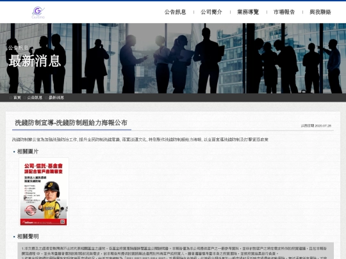Click the 公告日期 2020.07.28 text
346x259 pixels.
pos(316,126)
